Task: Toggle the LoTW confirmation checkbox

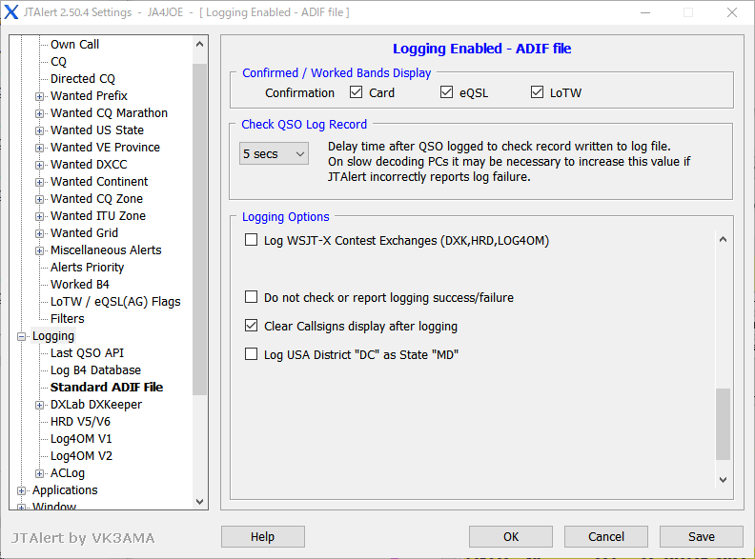Action: point(538,93)
